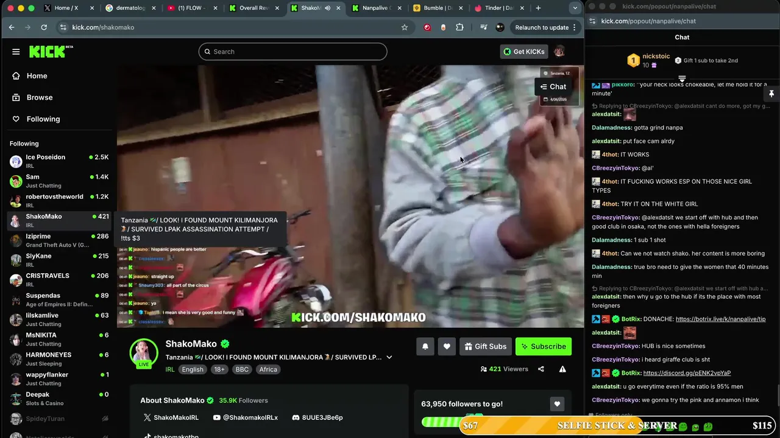The image size is (780, 438).
Task: Open botrix.live tip link in chat popout
Action: pos(720,319)
